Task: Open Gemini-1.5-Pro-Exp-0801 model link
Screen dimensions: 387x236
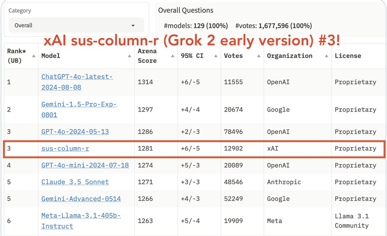Action: pos(79,110)
